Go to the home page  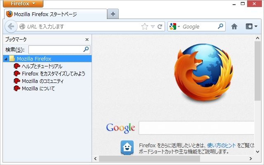234,26
